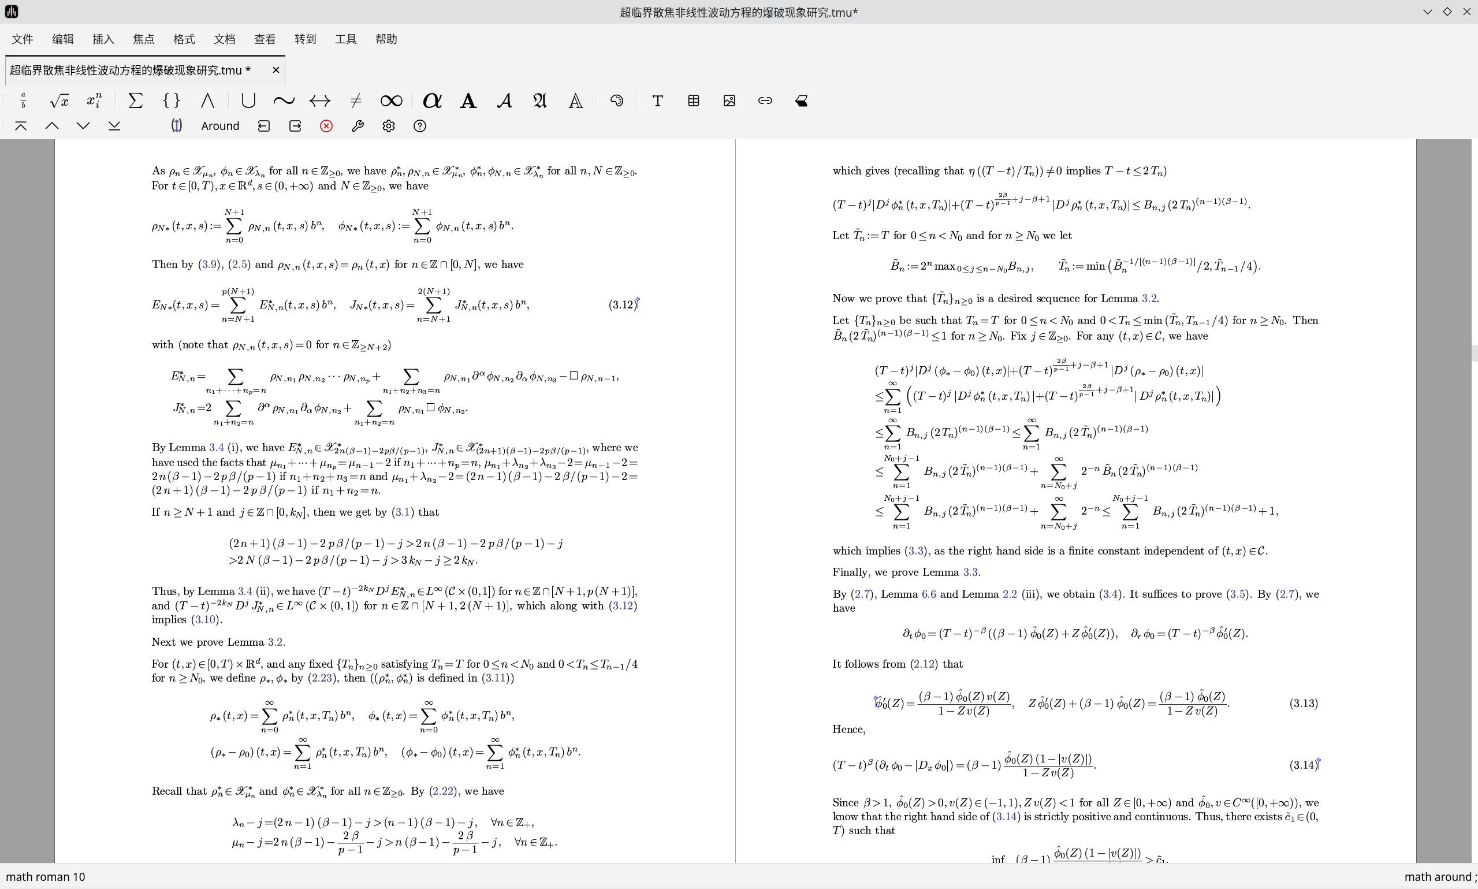Insert an image using picture icon
Viewport: 1478px width, 889px height.
(x=729, y=101)
